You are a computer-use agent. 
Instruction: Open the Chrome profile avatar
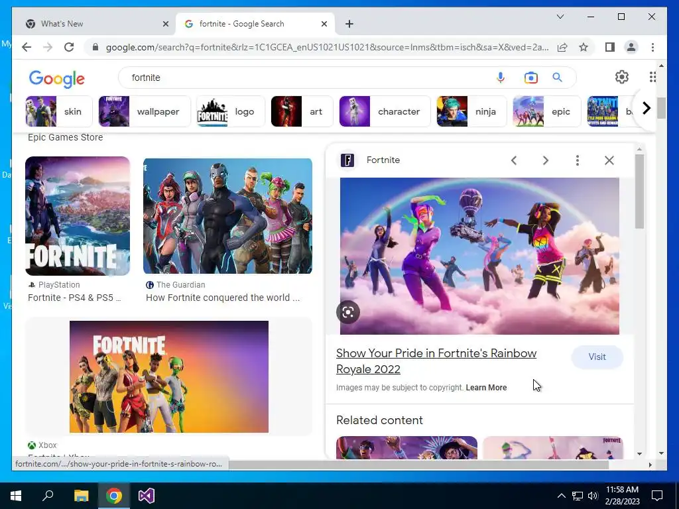(631, 47)
